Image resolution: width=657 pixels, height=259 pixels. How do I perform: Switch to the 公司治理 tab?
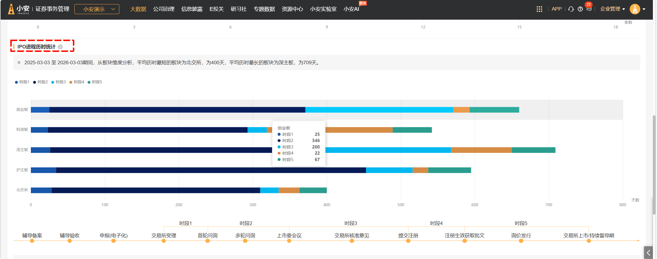click(164, 9)
